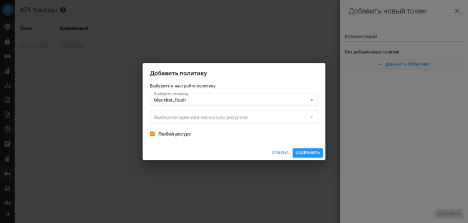Open the lock icon section in sidebar

point(7,42)
